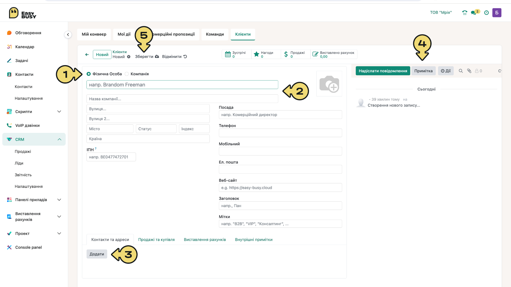Open Внутрішні примітки tab

tap(254, 240)
